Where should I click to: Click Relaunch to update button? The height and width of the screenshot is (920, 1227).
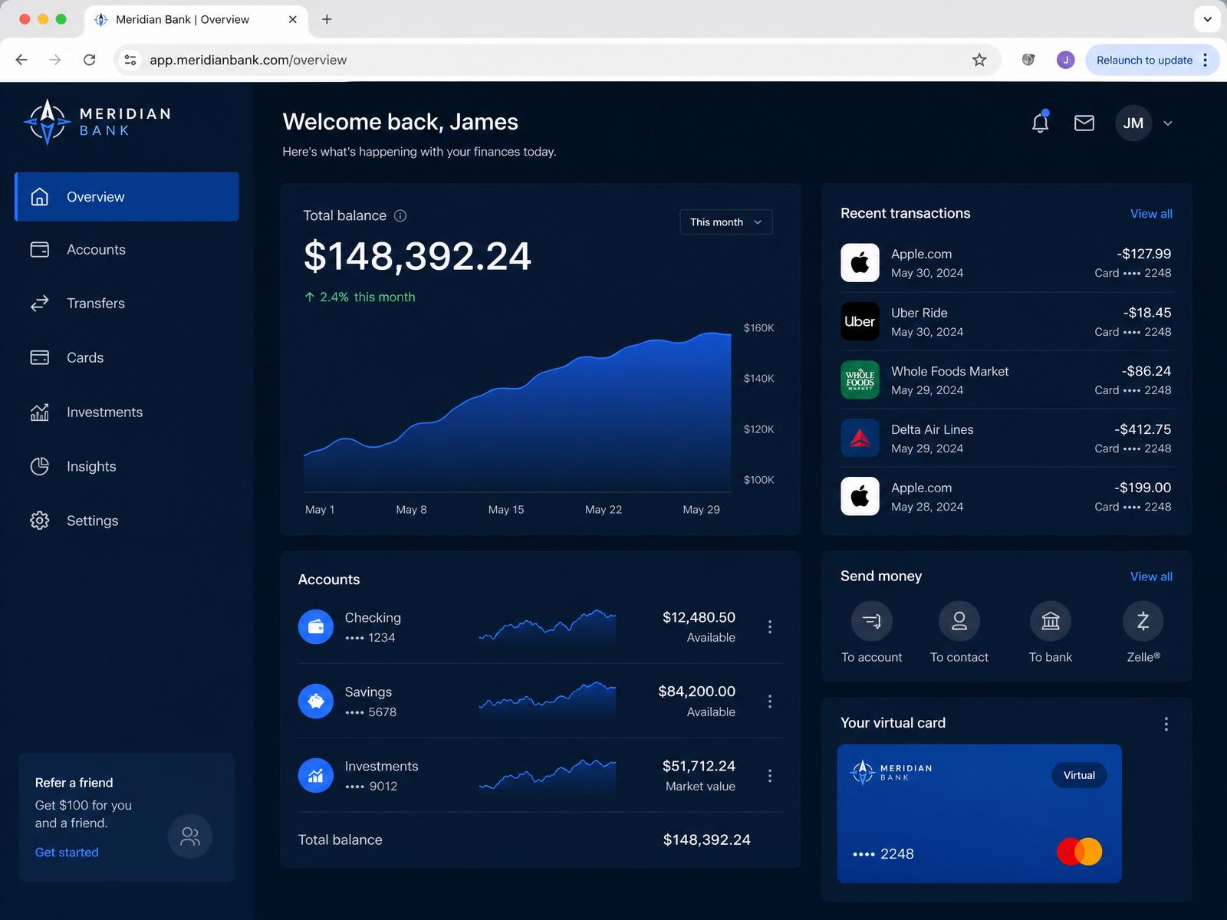1144,60
